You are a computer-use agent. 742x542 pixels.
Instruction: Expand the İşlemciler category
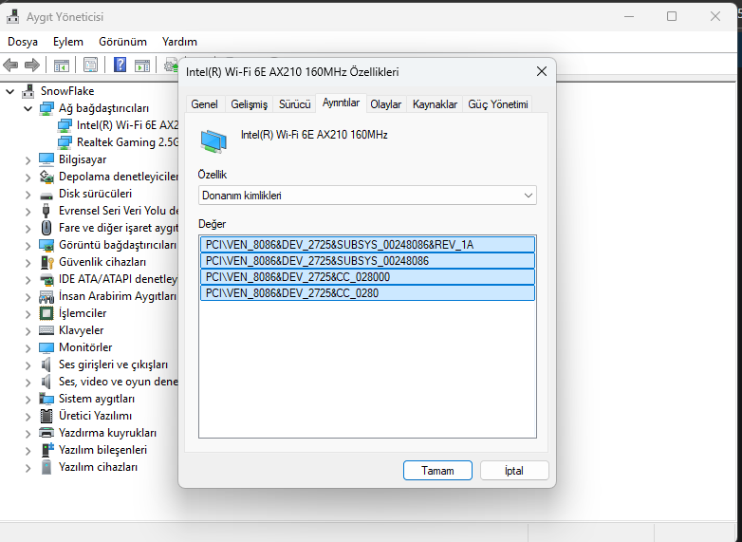(x=28, y=313)
